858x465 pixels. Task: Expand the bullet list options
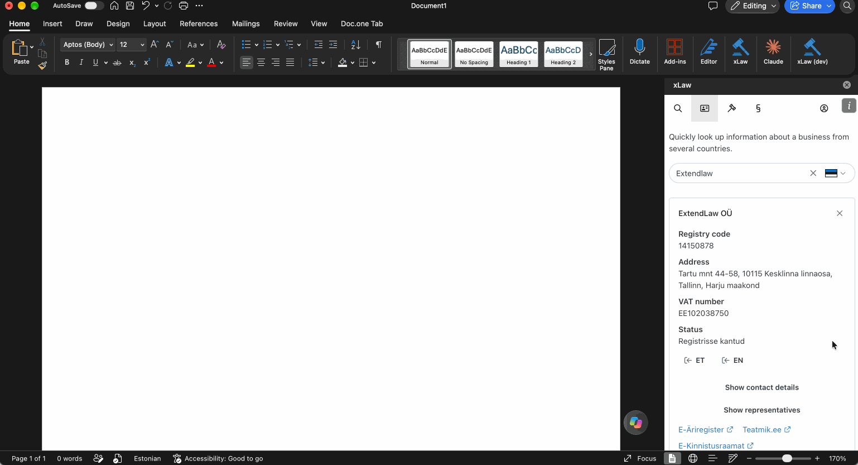click(256, 45)
